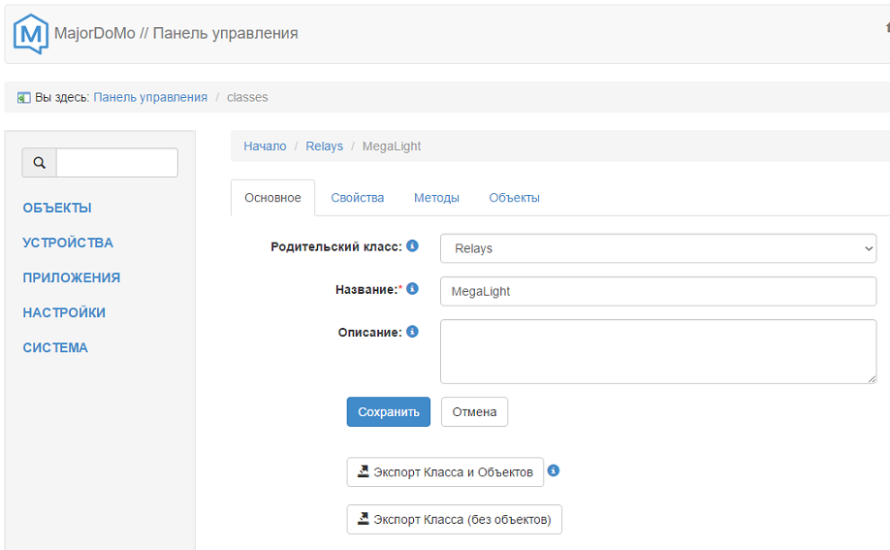Click Экспорт Класса (без объектов) button
Viewport: 890px width, 550px height.
tap(454, 520)
